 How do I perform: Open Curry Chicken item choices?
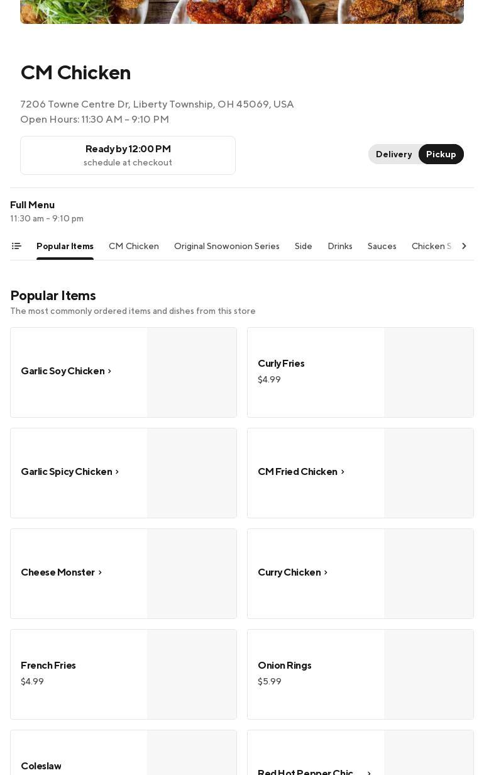pyautogui.click(x=293, y=572)
